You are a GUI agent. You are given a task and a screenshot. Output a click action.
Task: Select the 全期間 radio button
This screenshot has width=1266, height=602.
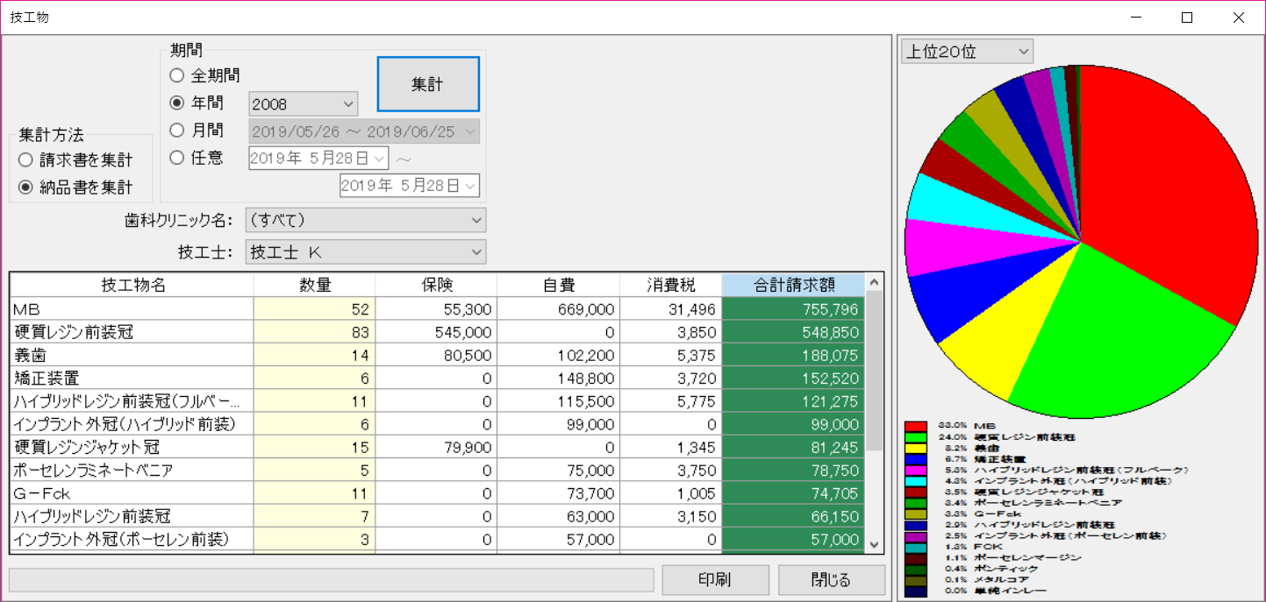[x=176, y=76]
